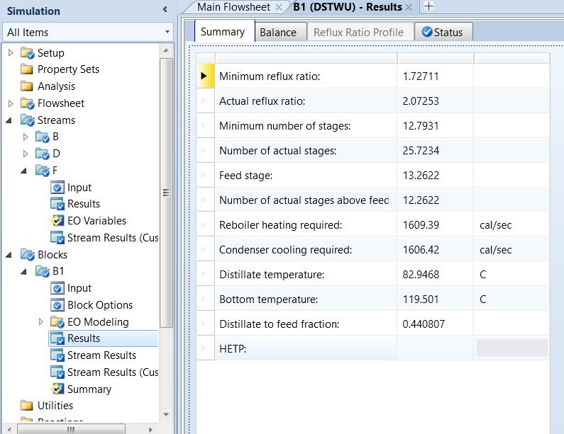Click the Analysis folder icon
The height and width of the screenshot is (434, 564).
pos(28,86)
